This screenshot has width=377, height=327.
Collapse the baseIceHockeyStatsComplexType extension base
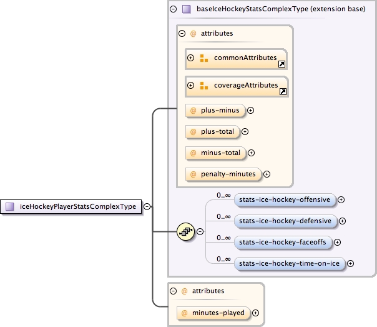pos(174,9)
